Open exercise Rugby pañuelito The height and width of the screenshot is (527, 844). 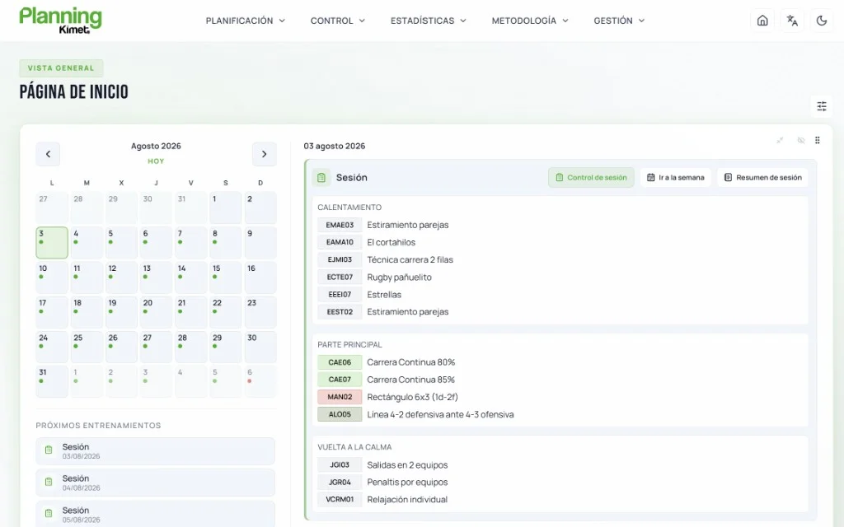400,277
